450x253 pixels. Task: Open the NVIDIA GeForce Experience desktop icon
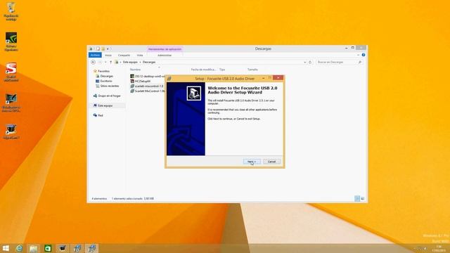pyautogui.click(x=11, y=41)
